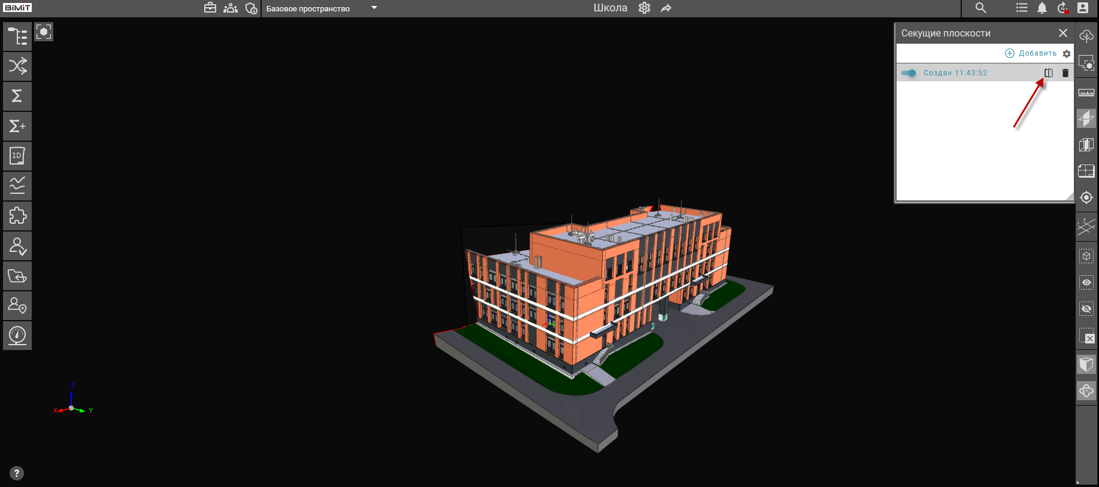The width and height of the screenshot is (1099, 487).
Task: Show only selected elements with eye icon
Action: click(x=1086, y=282)
